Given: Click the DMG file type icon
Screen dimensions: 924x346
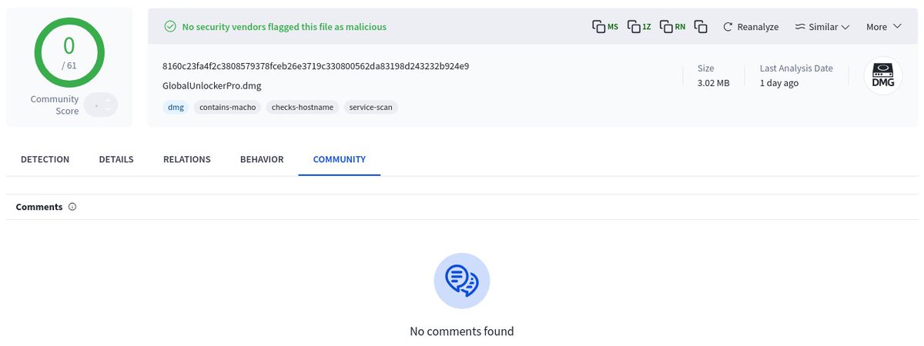Looking at the screenshot, I should 882,77.
